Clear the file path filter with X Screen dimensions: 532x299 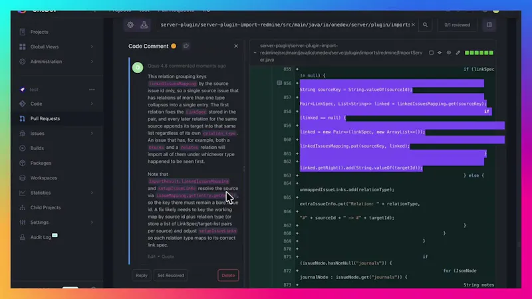click(413, 25)
